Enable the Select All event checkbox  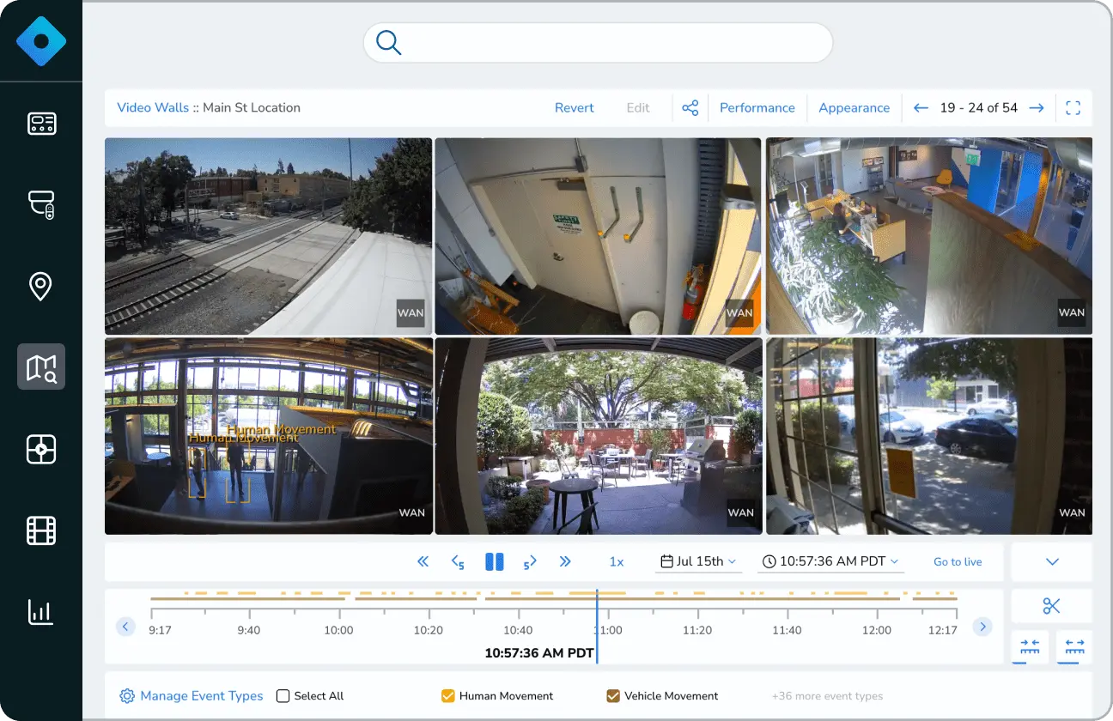[283, 696]
